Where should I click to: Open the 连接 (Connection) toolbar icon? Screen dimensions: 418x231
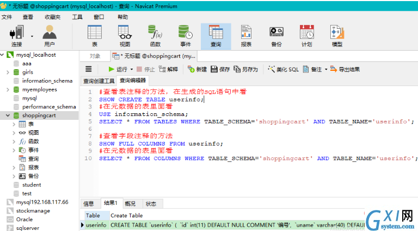point(17,36)
